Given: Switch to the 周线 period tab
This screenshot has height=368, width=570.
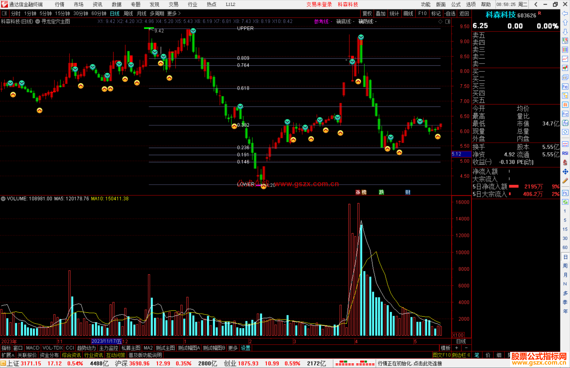Looking at the screenshot, I should click(x=128, y=13).
